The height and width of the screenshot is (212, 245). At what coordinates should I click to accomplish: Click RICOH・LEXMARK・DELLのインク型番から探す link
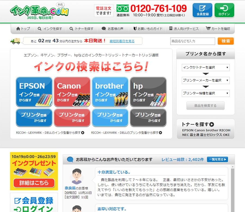pyautogui.click(x=50, y=133)
